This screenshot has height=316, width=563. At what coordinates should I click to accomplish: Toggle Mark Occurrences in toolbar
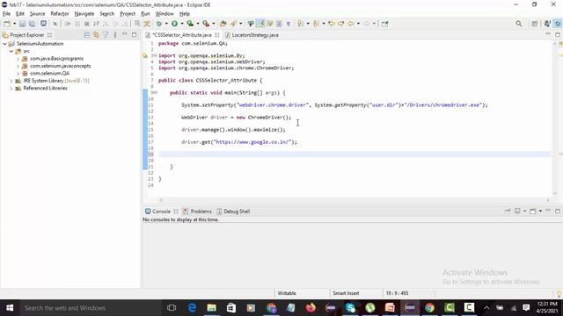point(260,24)
